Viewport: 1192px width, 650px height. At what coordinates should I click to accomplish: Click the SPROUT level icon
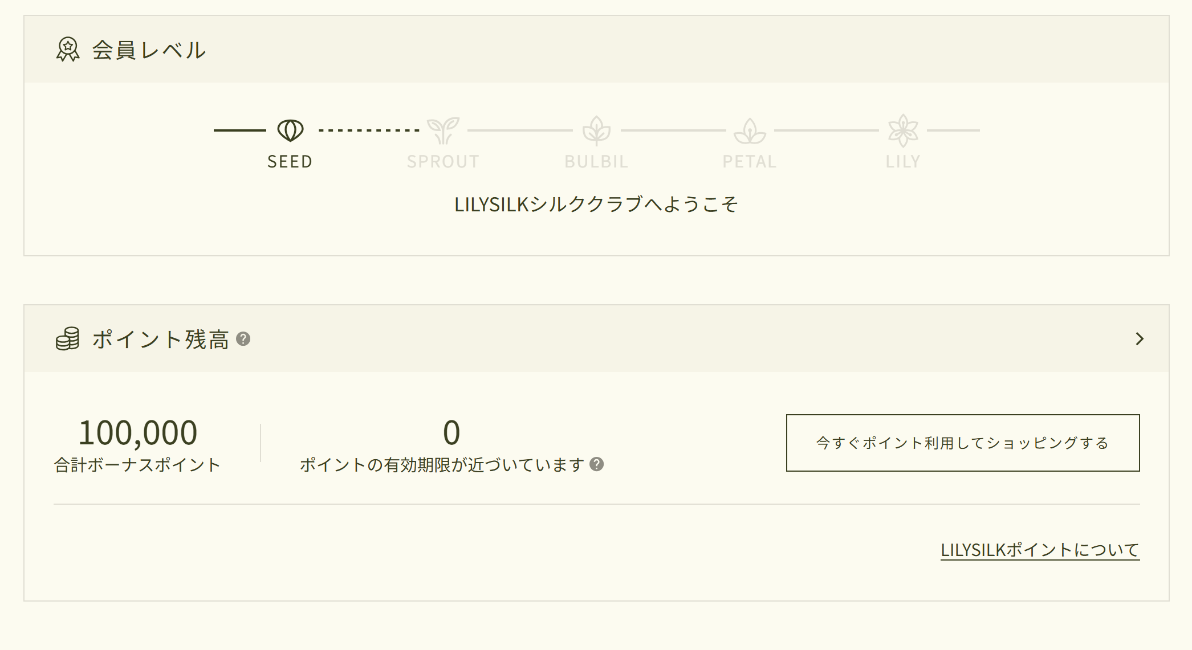tap(443, 130)
